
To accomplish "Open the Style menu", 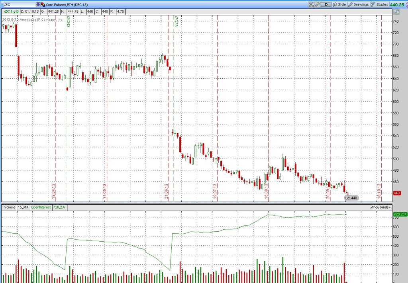I will click(x=339, y=5).
